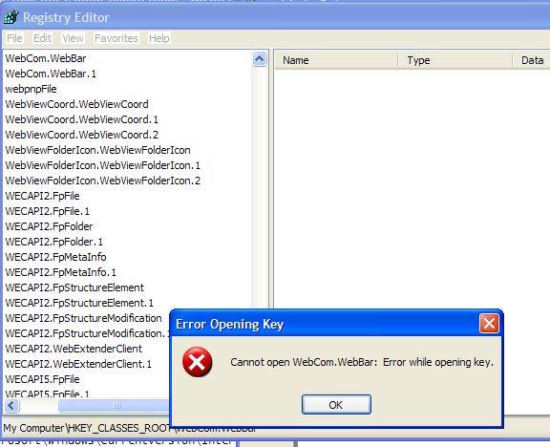Open the Edit menu
550x447 pixels.
[x=42, y=38]
